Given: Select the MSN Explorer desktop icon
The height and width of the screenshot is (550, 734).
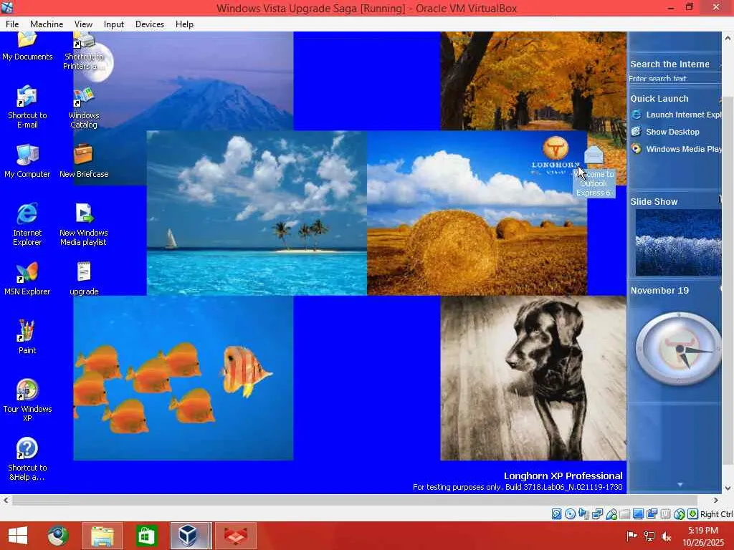Looking at the screenshot, I should pos(27,279).
